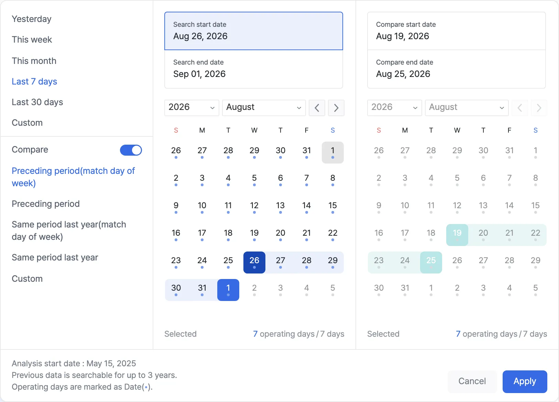This screenshot has width=559, height=402.
Task: Turn off the Compare switch
Action: (x=131, y=150)
